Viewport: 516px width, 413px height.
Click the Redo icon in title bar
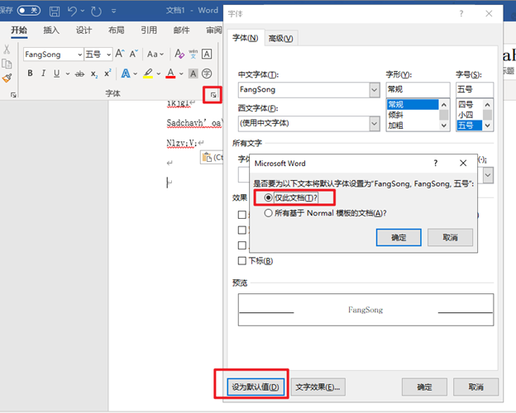coord(96,12)
